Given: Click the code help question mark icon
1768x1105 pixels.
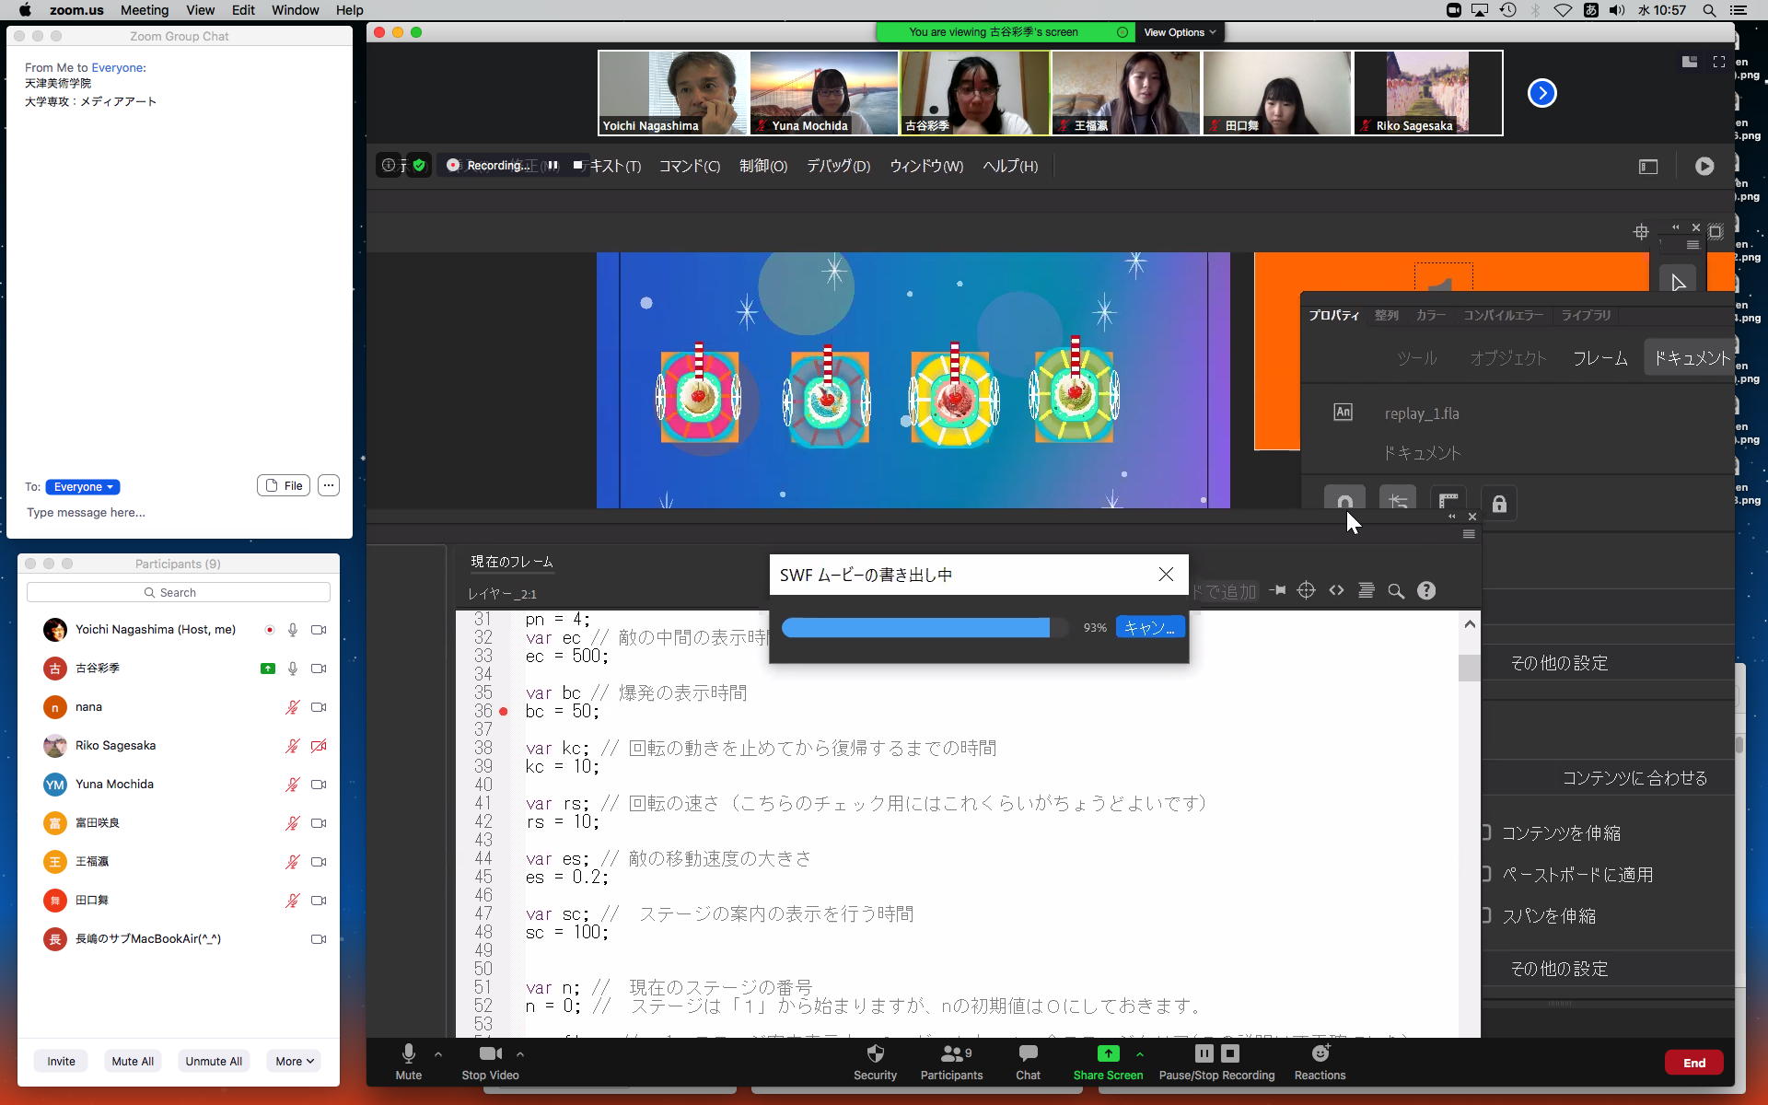Looking at the screenshot, I should 1426,591.
